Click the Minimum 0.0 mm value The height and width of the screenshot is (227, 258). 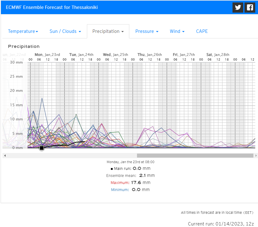[x=141, y=190]
